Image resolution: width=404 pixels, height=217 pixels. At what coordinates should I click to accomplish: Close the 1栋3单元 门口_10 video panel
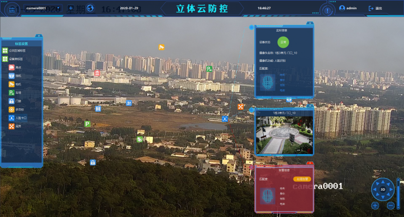pyautogui.click(x=310, y=106)
